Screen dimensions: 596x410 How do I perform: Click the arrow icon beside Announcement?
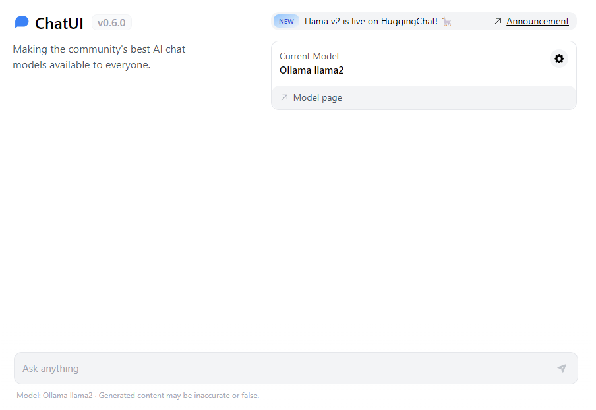point(498,21)
